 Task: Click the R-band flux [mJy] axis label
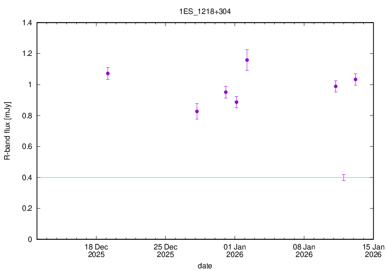[x=8, y=131]
